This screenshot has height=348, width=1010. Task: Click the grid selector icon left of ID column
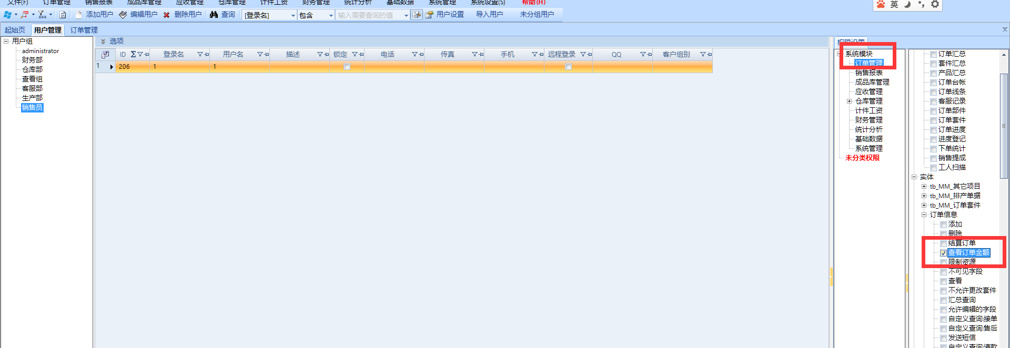click(105, 55)
